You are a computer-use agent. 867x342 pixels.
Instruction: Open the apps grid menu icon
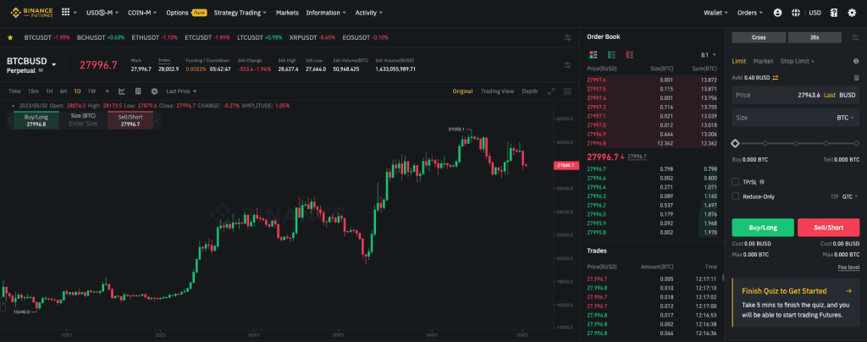pos(65,12)
